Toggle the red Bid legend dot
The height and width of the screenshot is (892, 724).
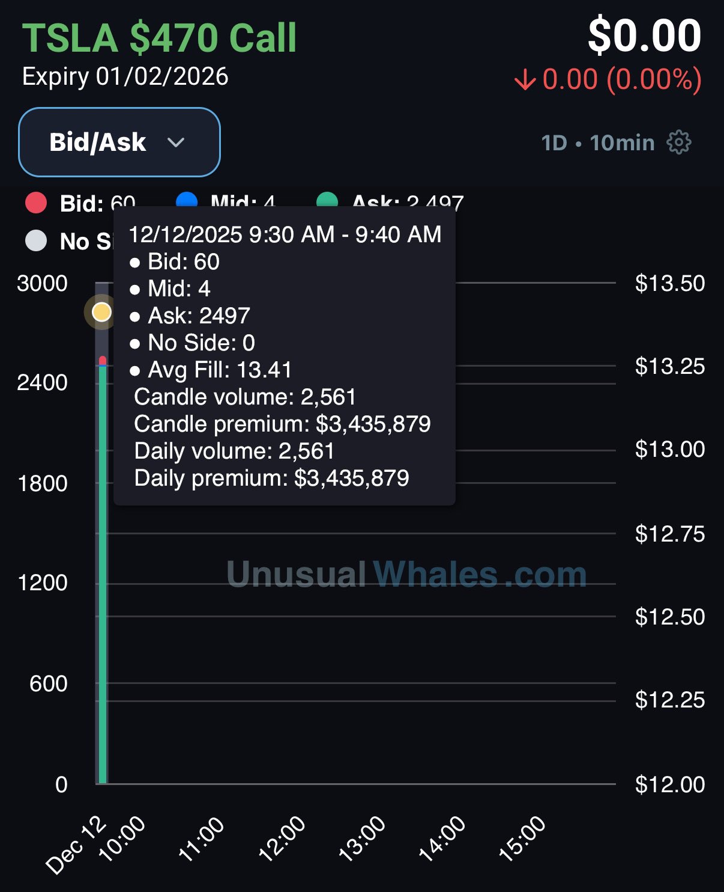pyautogui.click(x=36, y=203)
